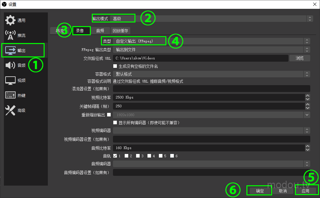
Task: Select the Video (视频) display icon
Action: point(10,80)
